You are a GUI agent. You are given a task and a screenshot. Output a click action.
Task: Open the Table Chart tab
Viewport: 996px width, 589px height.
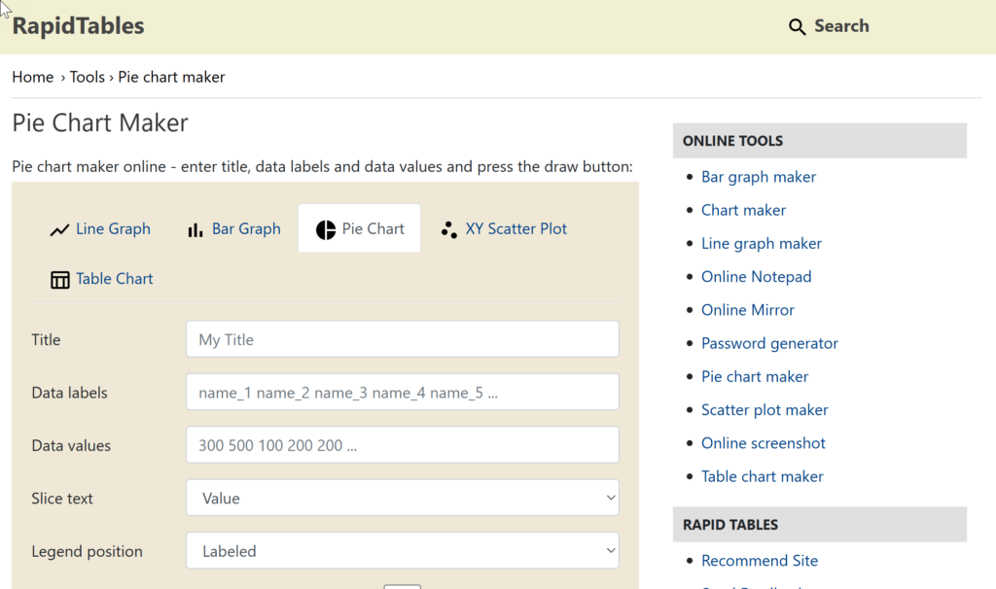(114, 279)
